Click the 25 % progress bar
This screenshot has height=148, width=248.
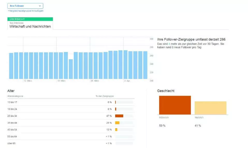(124, 123)
